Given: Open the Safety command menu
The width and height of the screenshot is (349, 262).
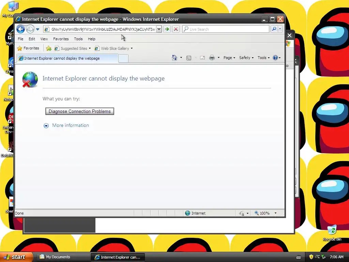Looking at the screenshot, I should pyautogui.click(x=246, y=58).
